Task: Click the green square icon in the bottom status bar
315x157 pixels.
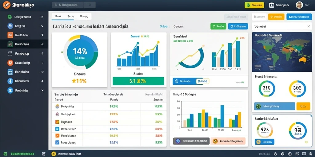Action: 5,154
